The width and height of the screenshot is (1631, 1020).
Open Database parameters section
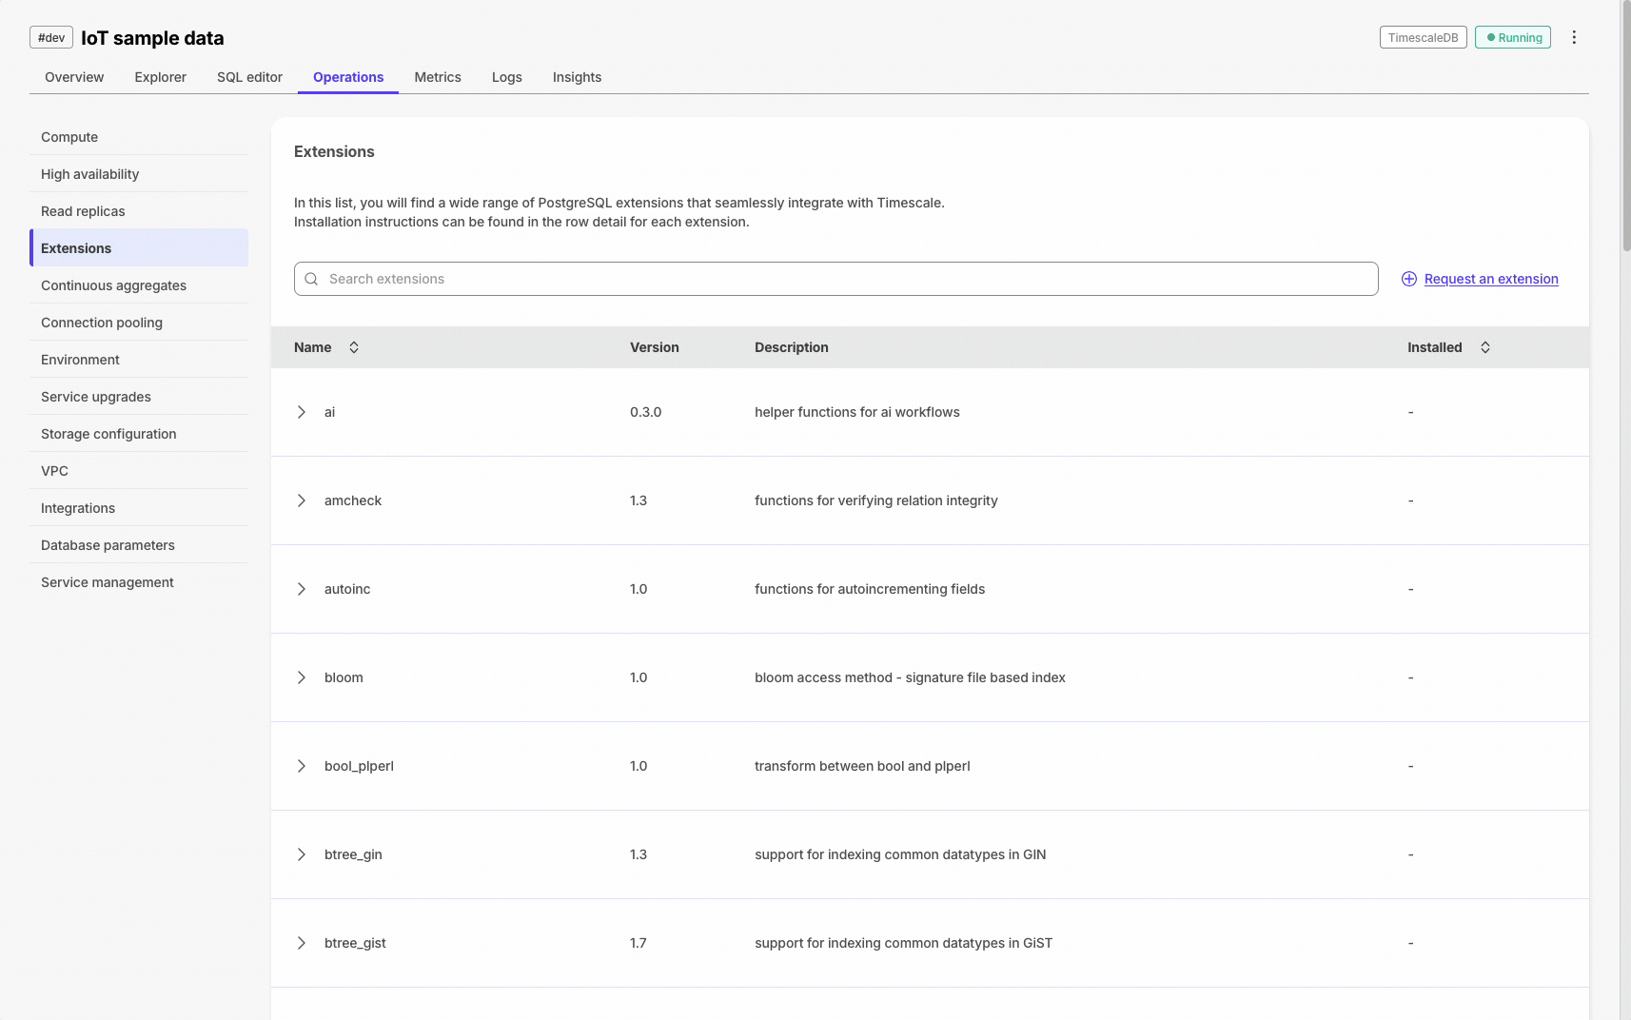(x=139, y=545)
